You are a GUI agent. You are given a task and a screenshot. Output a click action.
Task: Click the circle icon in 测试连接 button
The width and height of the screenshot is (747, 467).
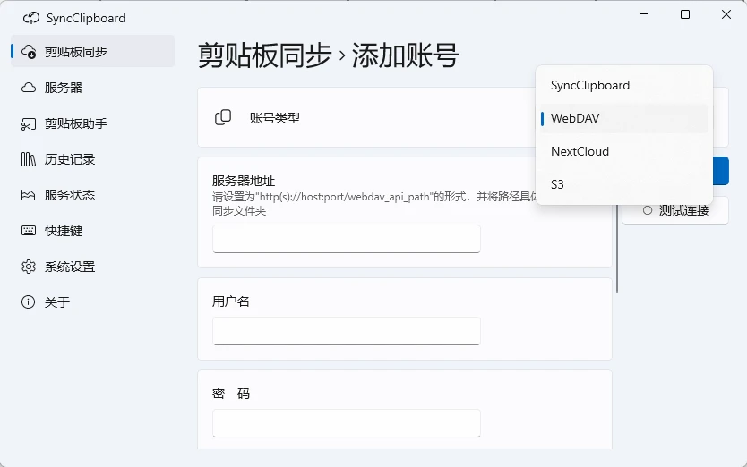click(648, 210)
